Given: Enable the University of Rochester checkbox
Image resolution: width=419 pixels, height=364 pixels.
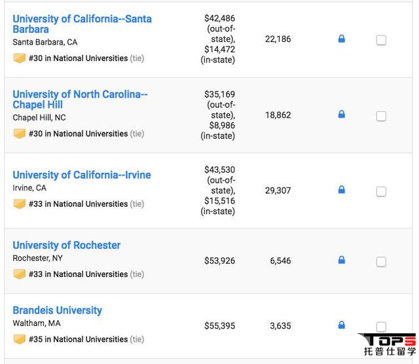Looking at the screenshot, I should pos(381,262).
